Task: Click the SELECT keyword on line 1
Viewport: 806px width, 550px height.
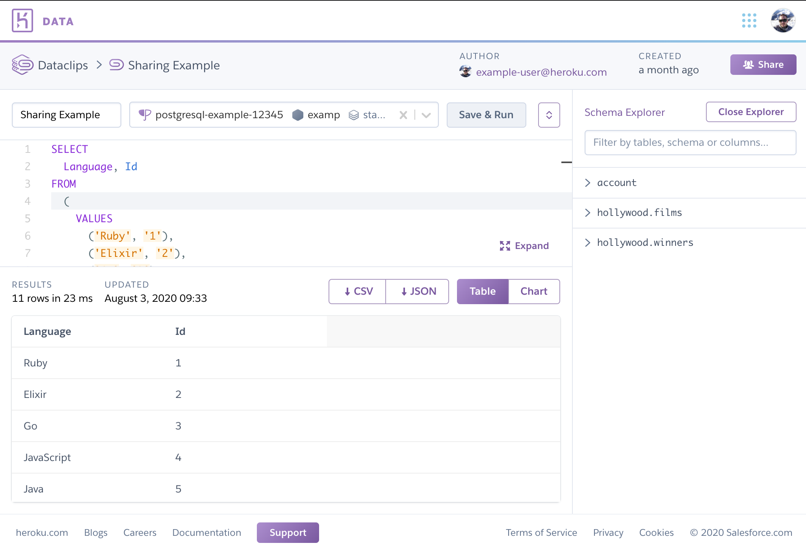Action: (x=70, y=149)
